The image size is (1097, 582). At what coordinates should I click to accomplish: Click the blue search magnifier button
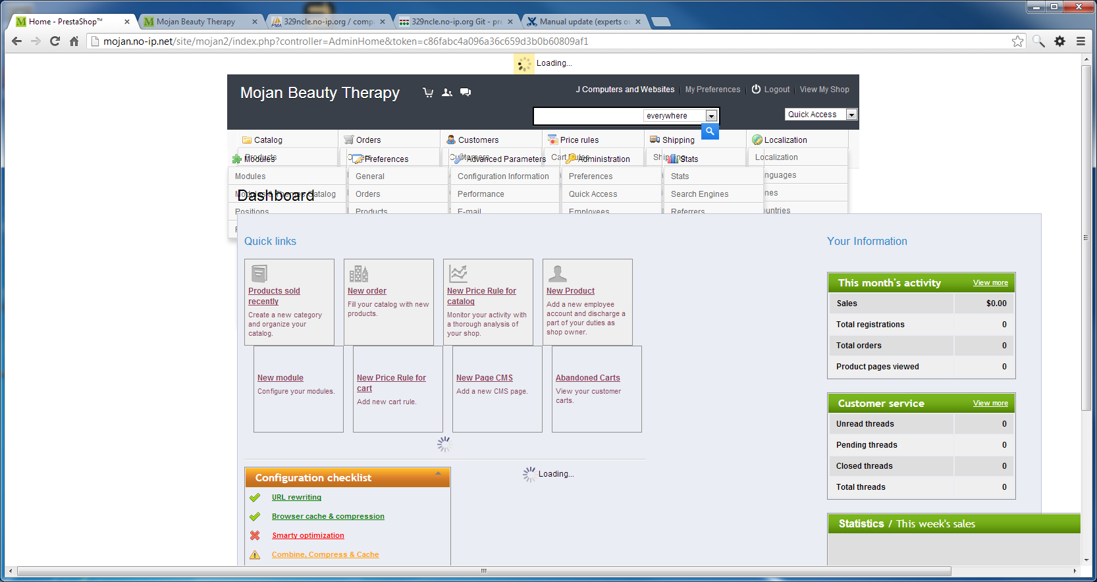click(x=710, y=132)
